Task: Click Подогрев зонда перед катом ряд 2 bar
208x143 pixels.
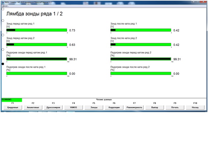Action: click(141, 59)
